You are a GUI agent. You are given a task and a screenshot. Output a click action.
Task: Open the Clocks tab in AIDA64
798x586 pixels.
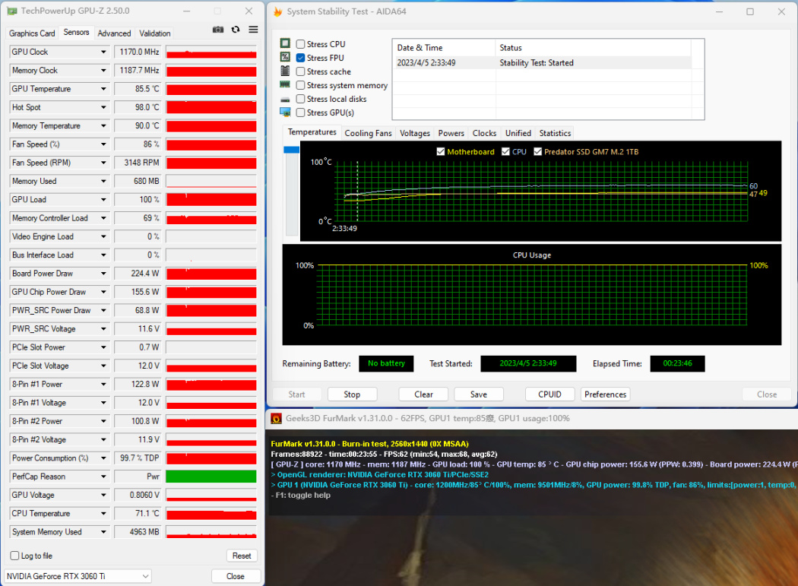484,133
